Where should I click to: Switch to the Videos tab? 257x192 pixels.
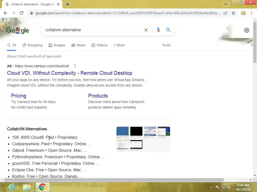pos(99,45)
